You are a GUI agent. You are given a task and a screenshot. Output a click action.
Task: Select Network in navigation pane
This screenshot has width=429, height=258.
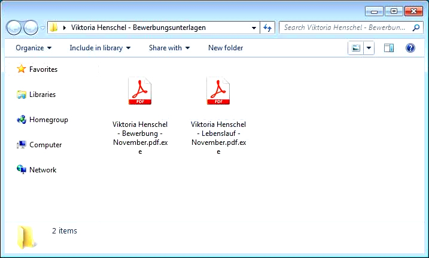pyautogui.click(x=42, y=170)
